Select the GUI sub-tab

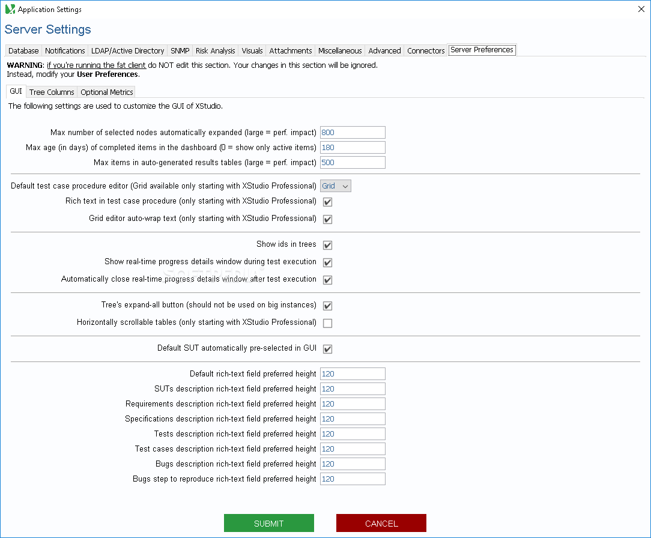coord(16,91)
